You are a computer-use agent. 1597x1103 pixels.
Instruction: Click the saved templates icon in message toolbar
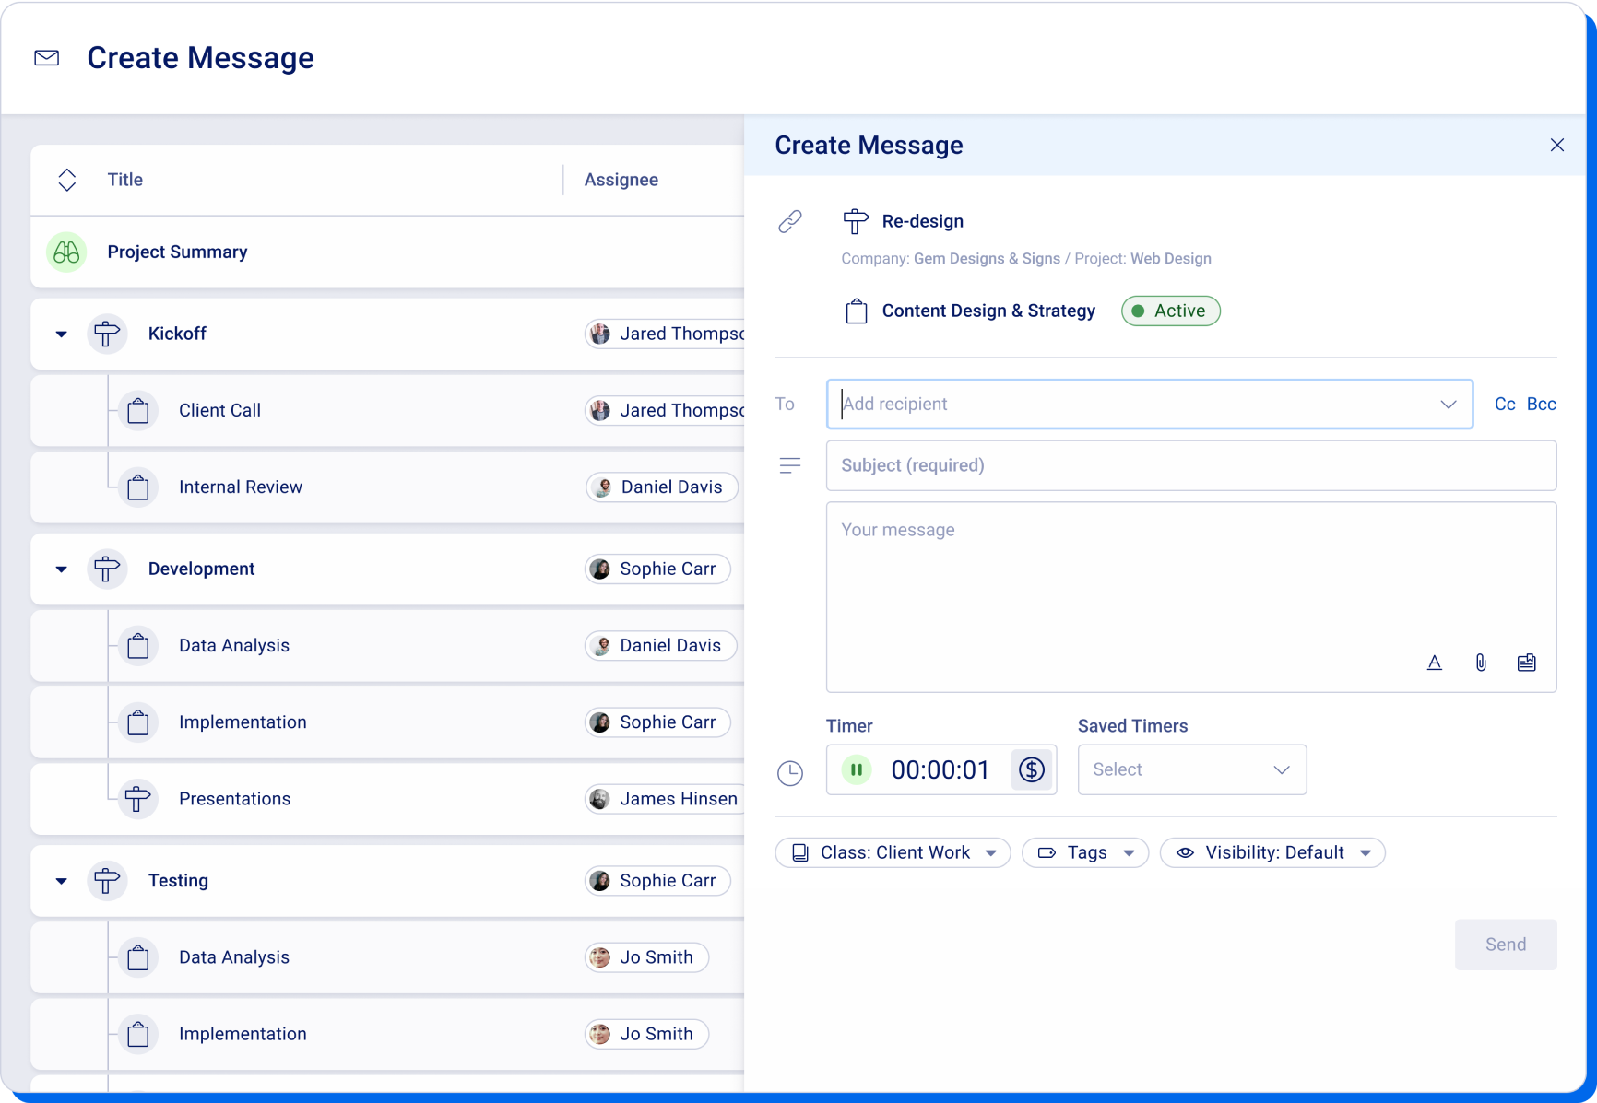1527,662
